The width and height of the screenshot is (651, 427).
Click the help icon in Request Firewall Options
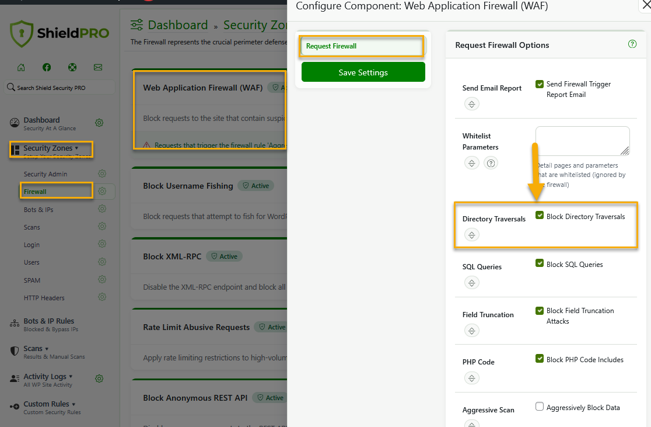click(x=632, y=44)
